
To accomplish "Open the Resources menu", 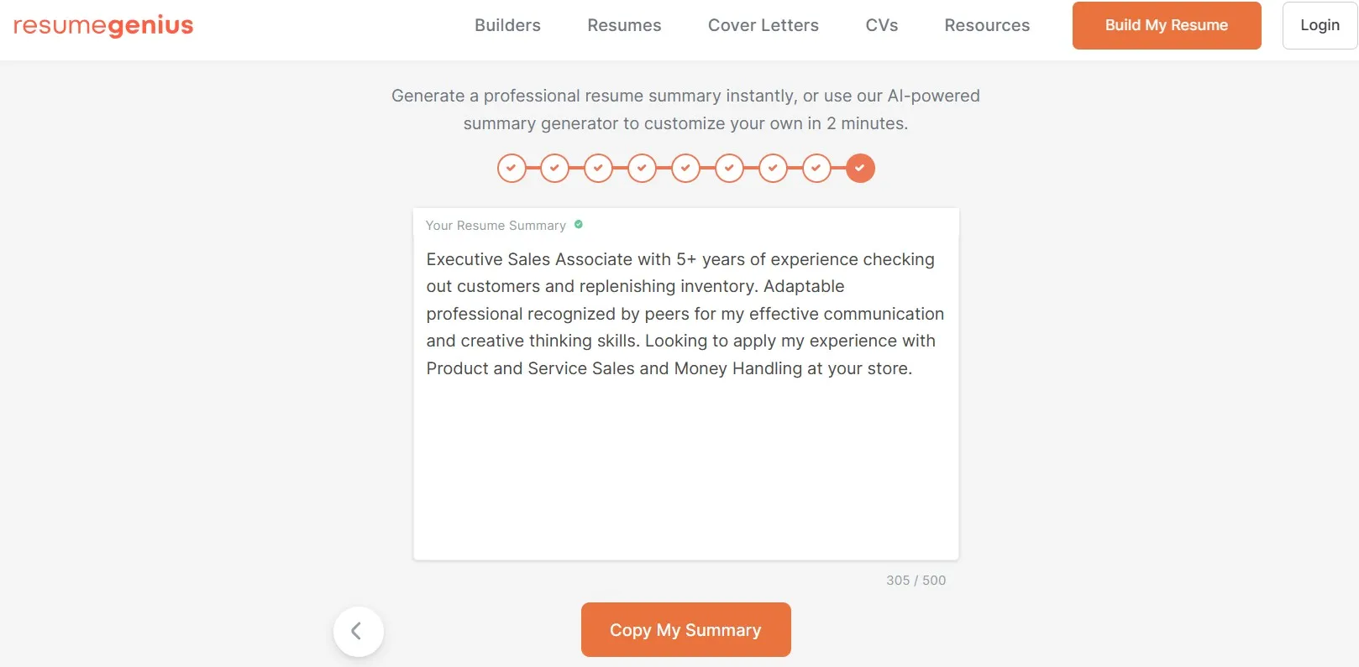I will tap(987, 25).
